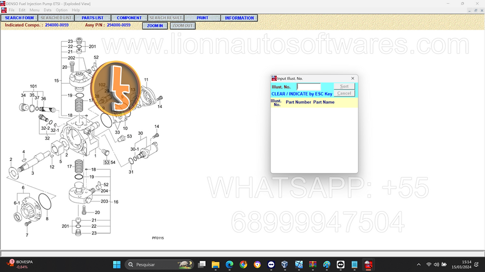
Task: Click the Input Illust. No. dialog icon
Action: tap(274, 78)
